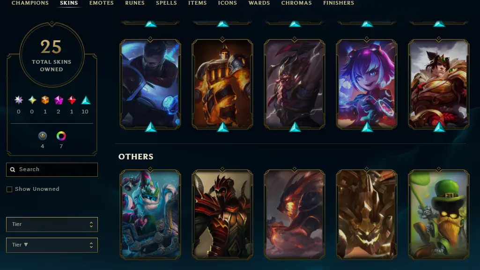Open the Finishers tab

coord(339,3)
